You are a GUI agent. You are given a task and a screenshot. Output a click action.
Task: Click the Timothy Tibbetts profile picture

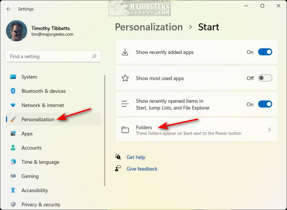point(17,31)
